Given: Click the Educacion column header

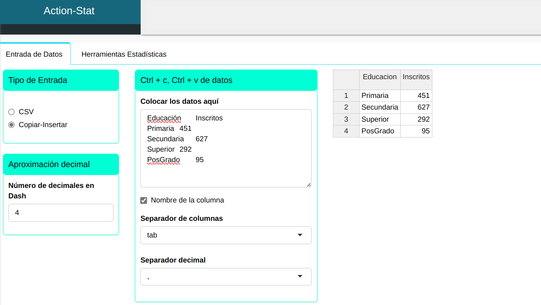Looking at the screenshot, I should click(x=380, y=77).
